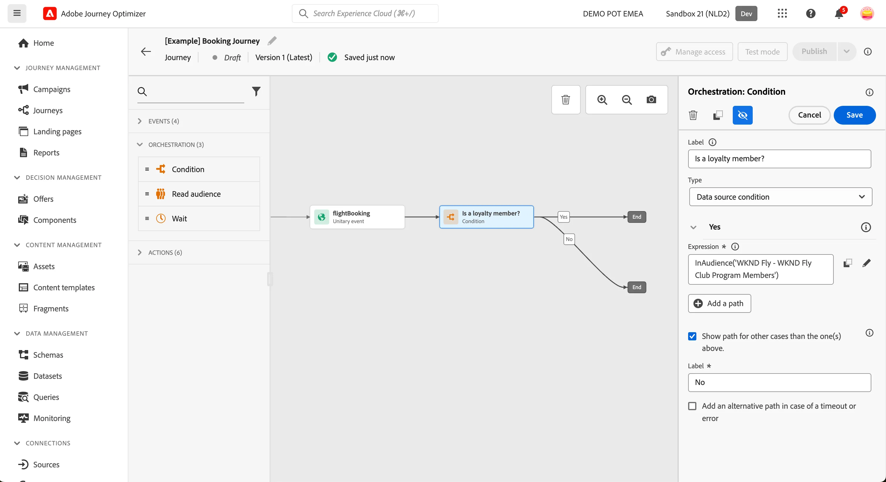Click the condition Label input field

tap(779, 159)
